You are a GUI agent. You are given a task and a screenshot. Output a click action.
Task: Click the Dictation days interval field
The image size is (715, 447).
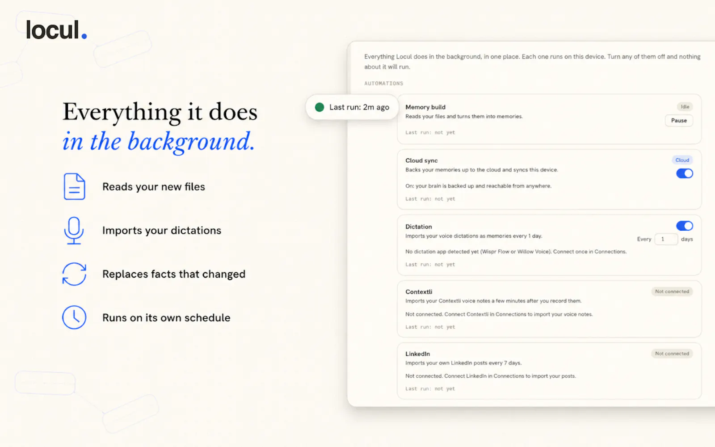coord(666,239)
